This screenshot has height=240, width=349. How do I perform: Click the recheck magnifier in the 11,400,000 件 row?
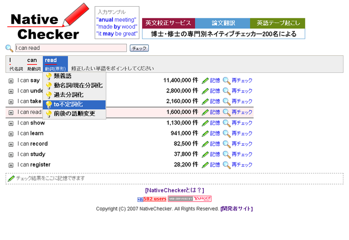tap(226, 81)
